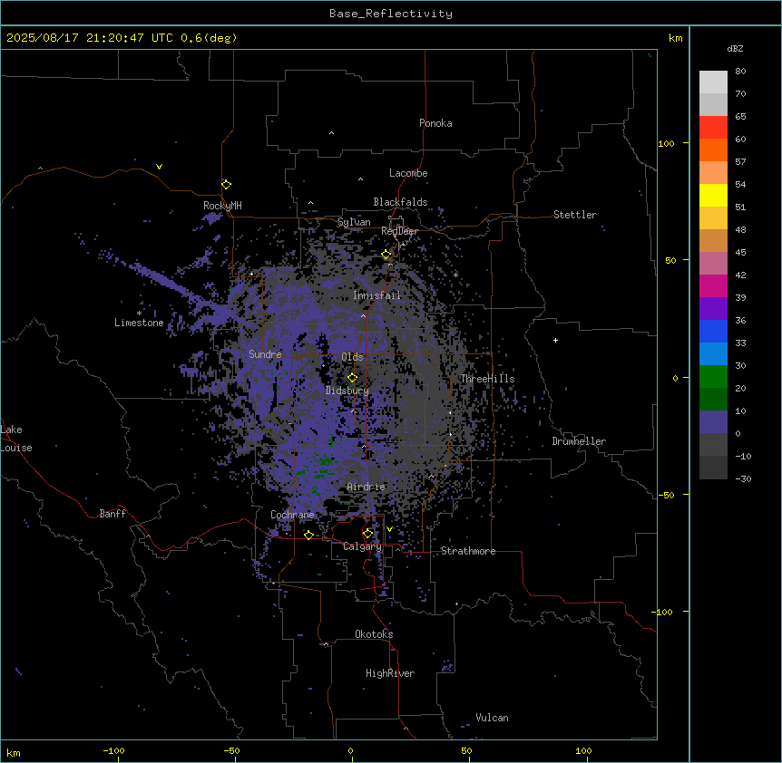Select the Drumheller label
This screenshot has height=763, width=782.
click(579, 441)
